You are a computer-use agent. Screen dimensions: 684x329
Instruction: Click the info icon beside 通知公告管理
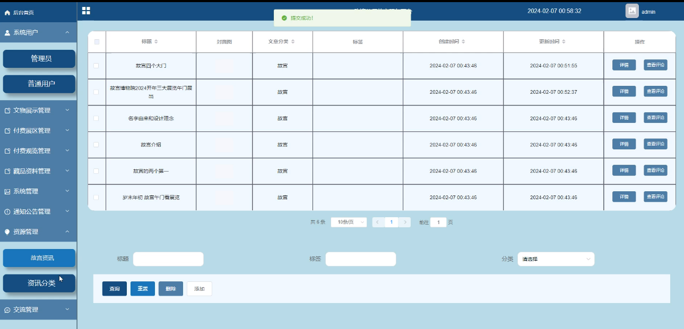click(7, 211)
